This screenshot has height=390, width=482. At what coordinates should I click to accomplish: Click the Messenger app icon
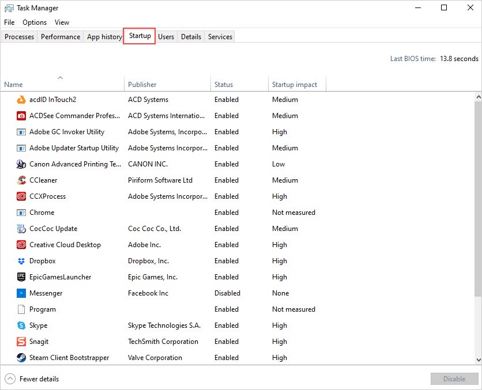coord(21,293)
